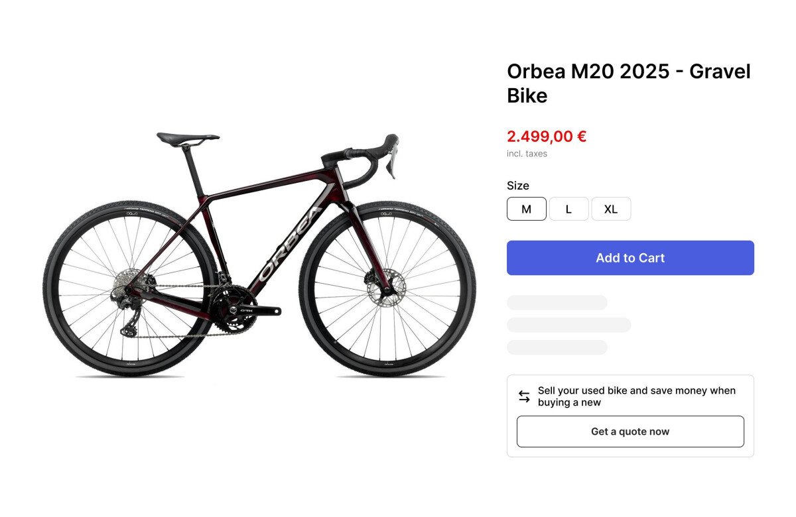Click the Get a quote now button
Screen dimensions: 796x517
coord(630,431)
